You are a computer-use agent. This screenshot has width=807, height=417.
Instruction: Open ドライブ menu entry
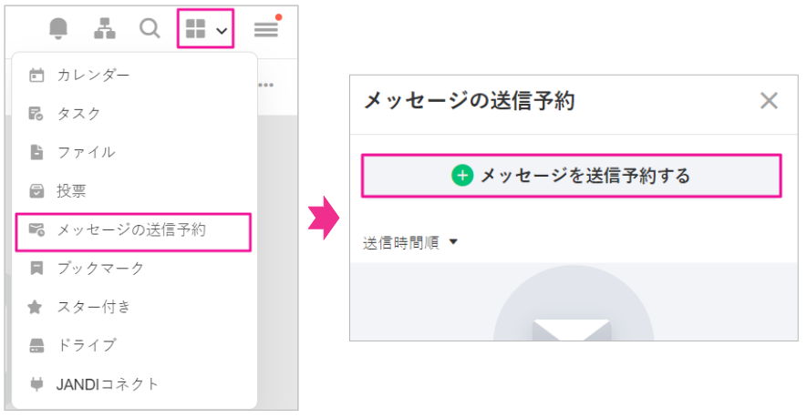(x=134, y=346)
